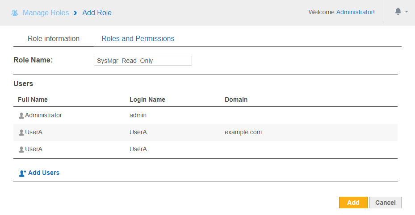Go back to Manage Roles breadcrumb
Image resolution: width=415 pixels, height=215 pixels.
[46, 12]
